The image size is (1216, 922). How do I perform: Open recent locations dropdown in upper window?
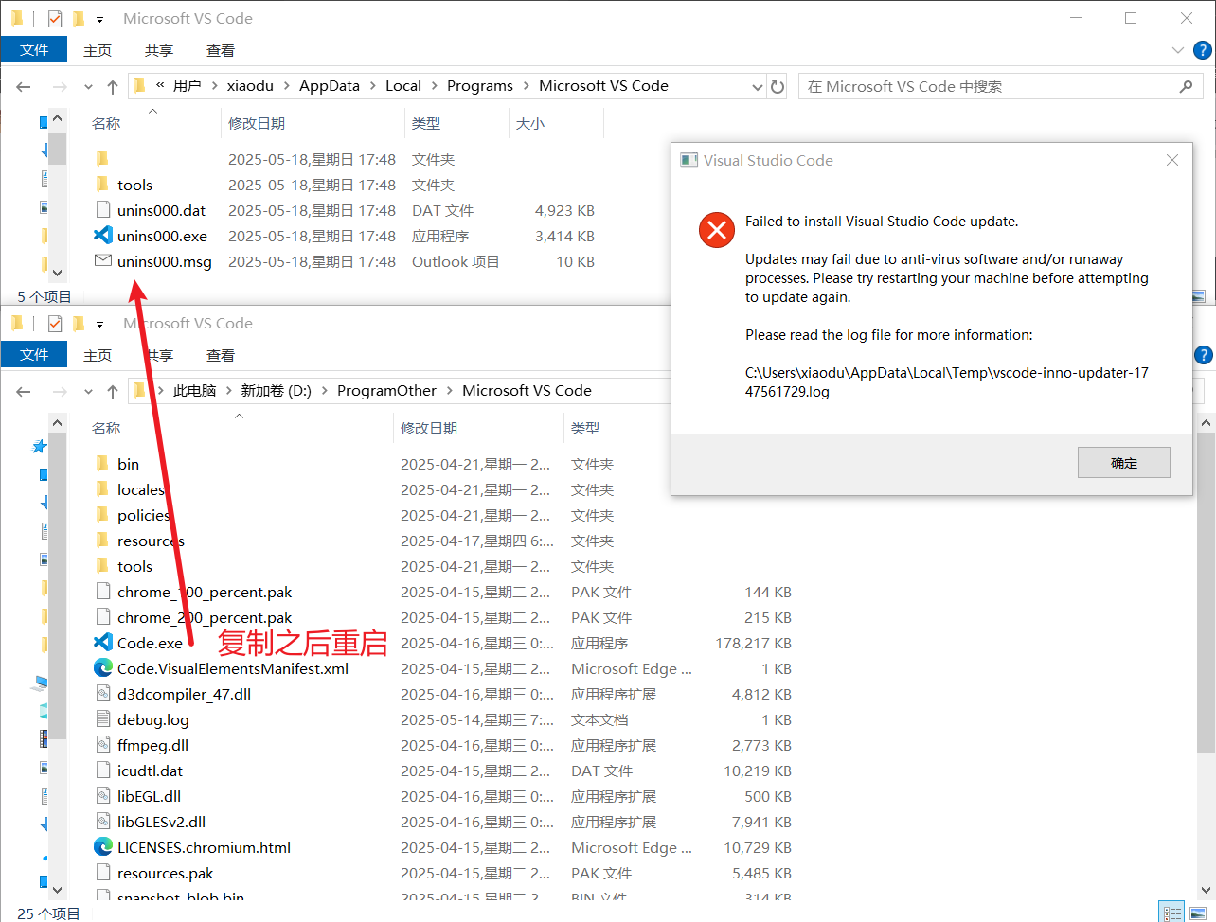point(88,86)
